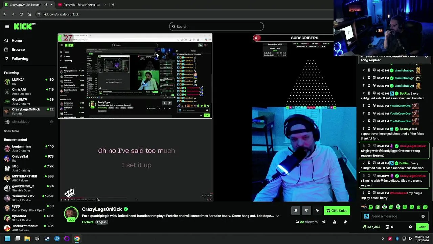Image resolution: width=433 pixels, height=244 pixels.
Task: Expand Show More under Following
Action: tap(11, 131)
